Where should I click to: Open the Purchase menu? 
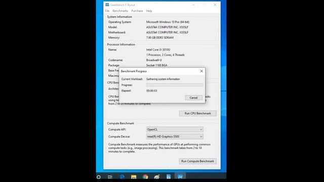click(137, 11)
